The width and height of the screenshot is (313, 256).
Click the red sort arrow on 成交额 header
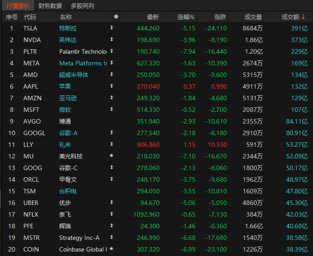[x=304, y=17]
